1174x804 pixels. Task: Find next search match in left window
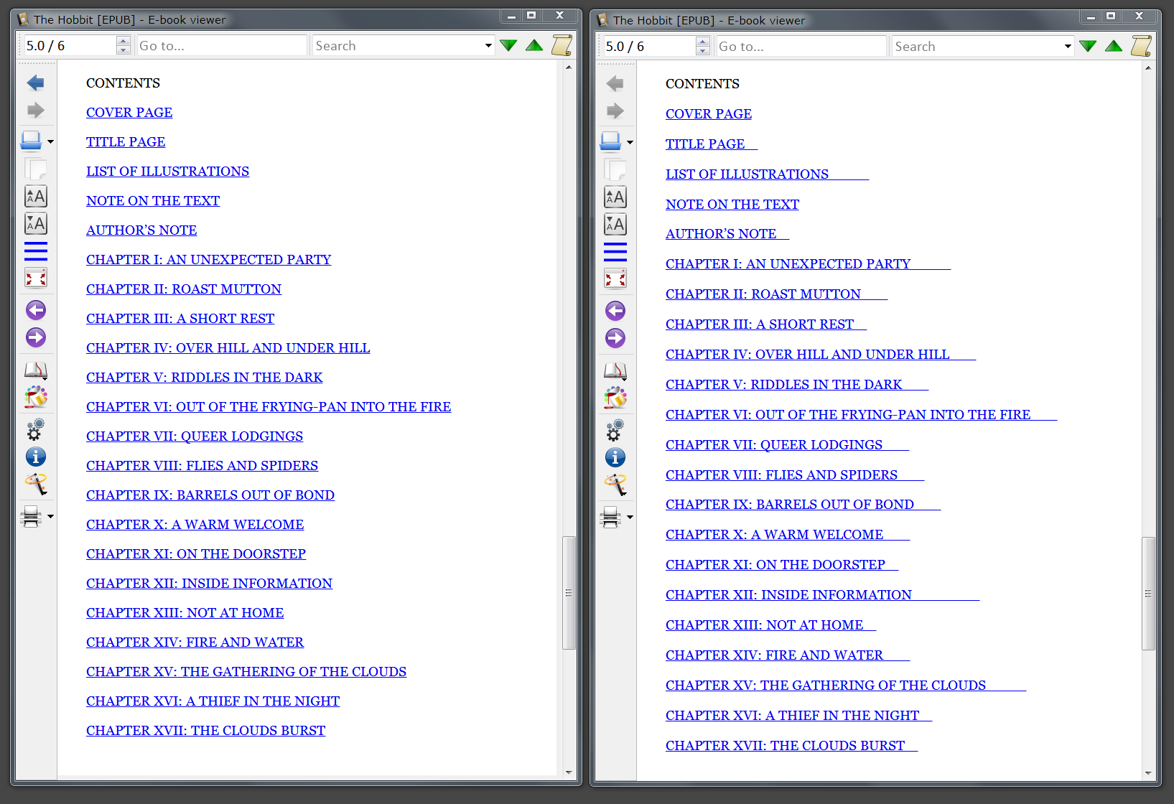[x=508, y=45]
